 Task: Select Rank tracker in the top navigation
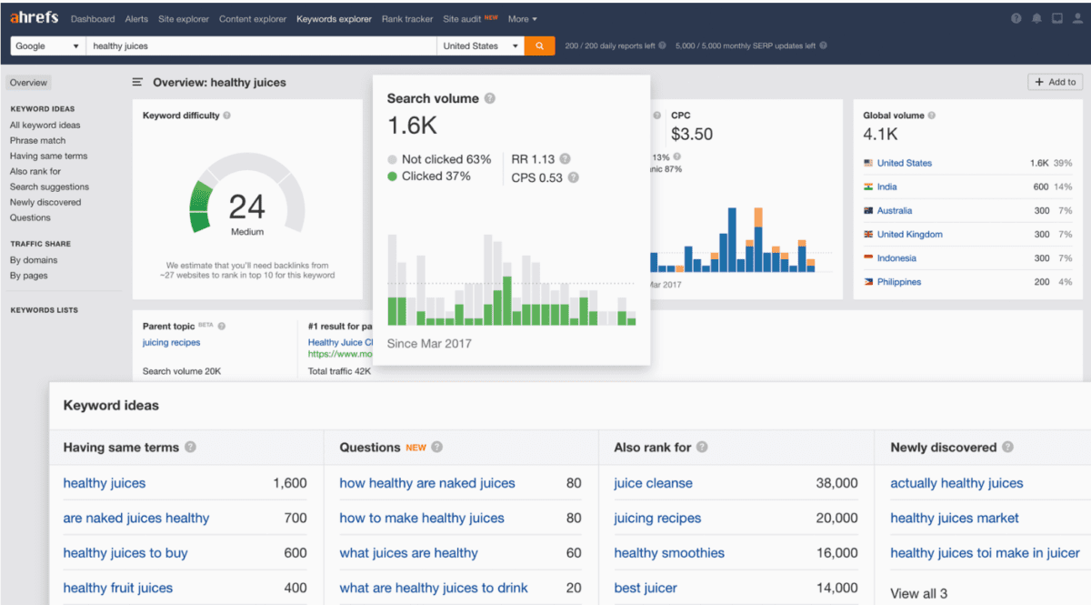coord(406,18)
